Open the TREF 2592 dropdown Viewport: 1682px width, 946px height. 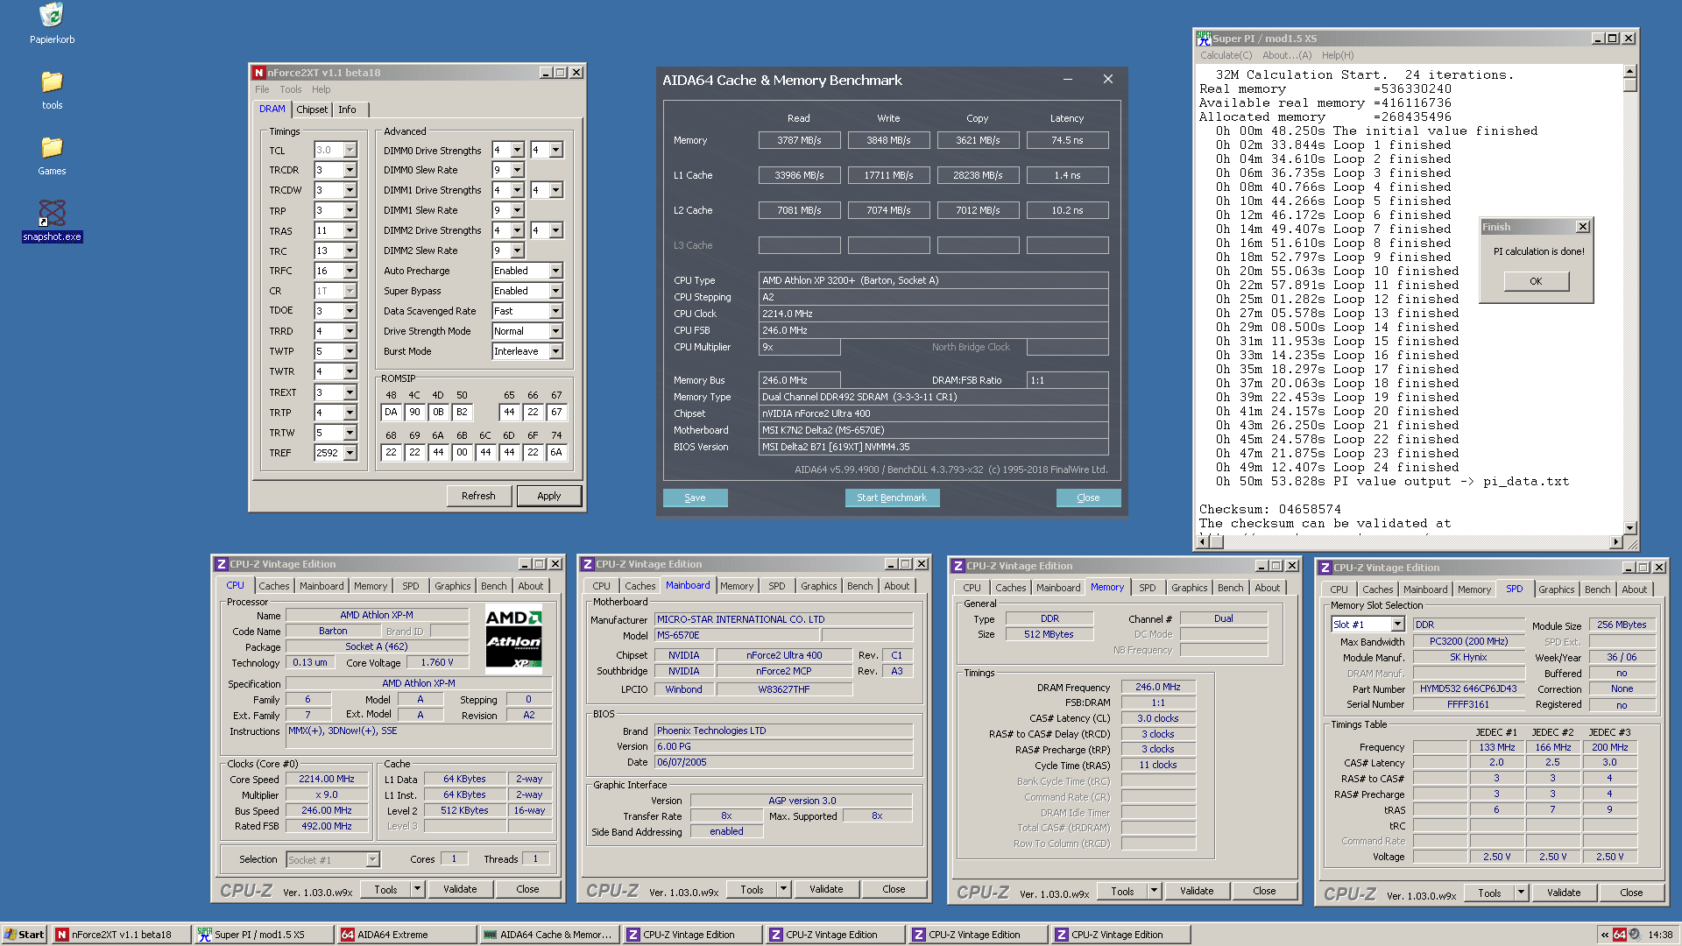coord(350,453)
